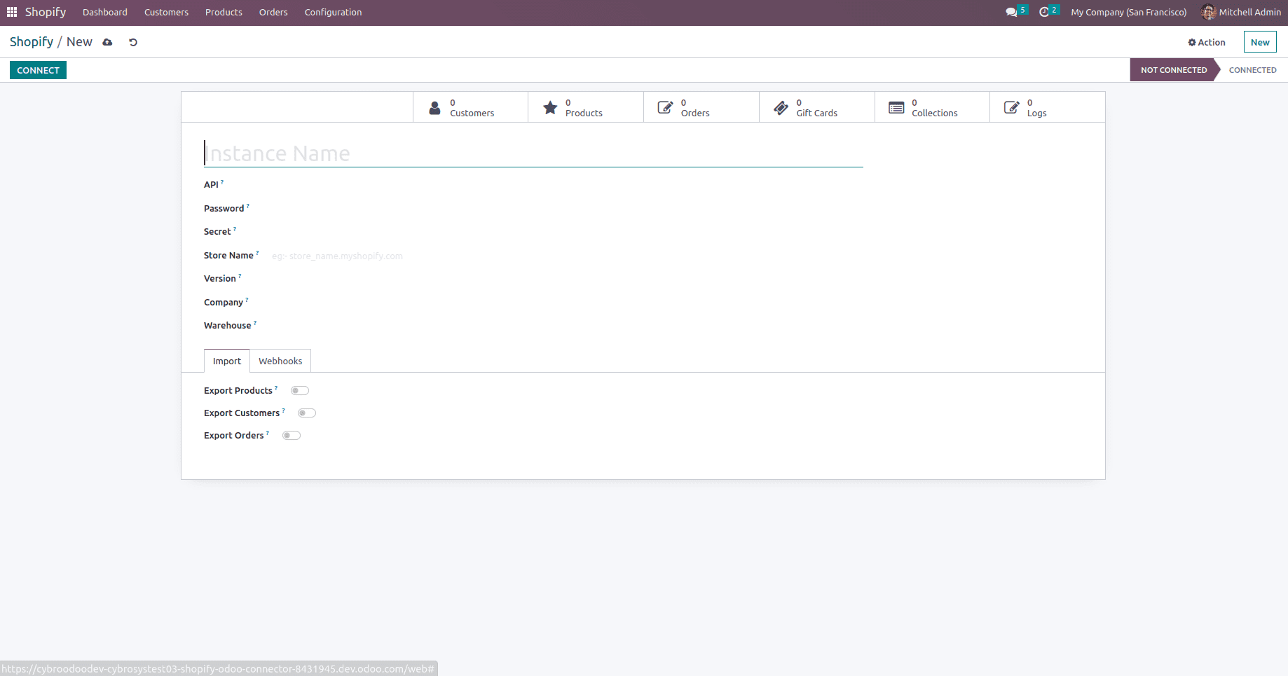Click the New button
Viewport: 1288px width, 676px height.
click(1260, 42)
